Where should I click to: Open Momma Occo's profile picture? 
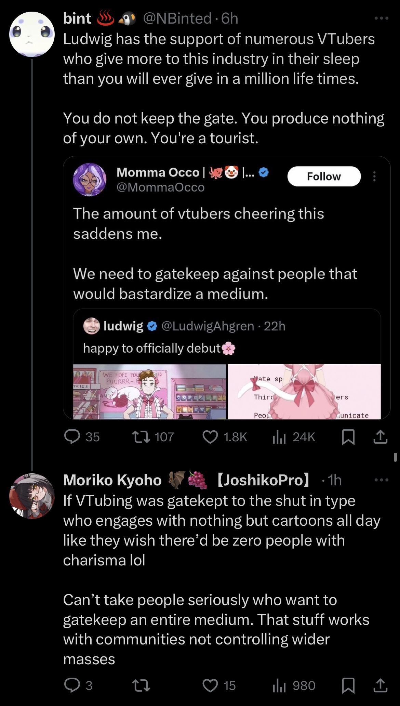click(90, 179)
